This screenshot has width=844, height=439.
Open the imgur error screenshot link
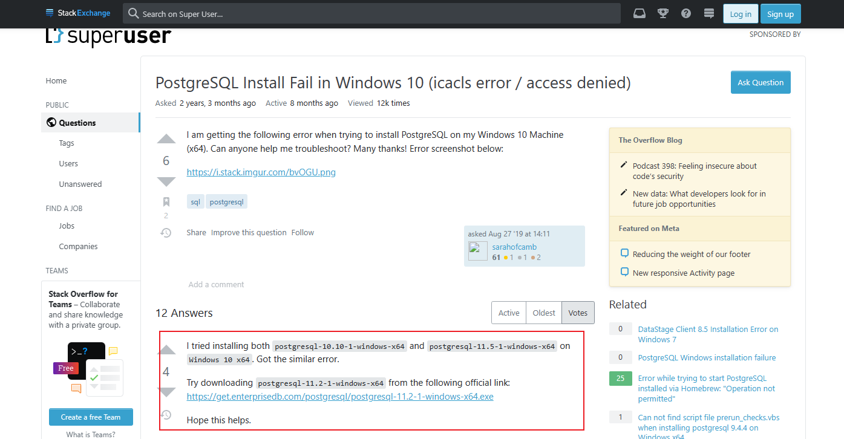(x=261, y=172)
